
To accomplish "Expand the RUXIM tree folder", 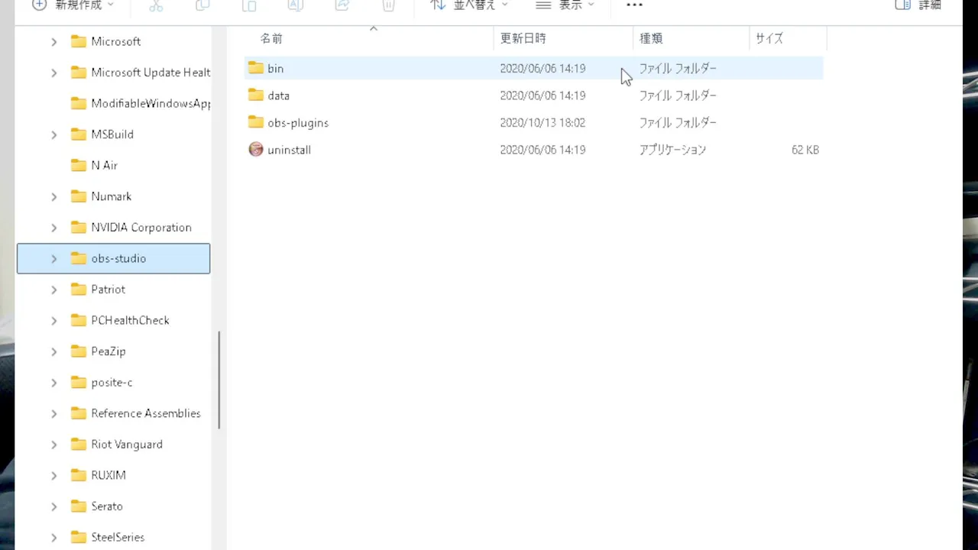I will click(53, 475).
